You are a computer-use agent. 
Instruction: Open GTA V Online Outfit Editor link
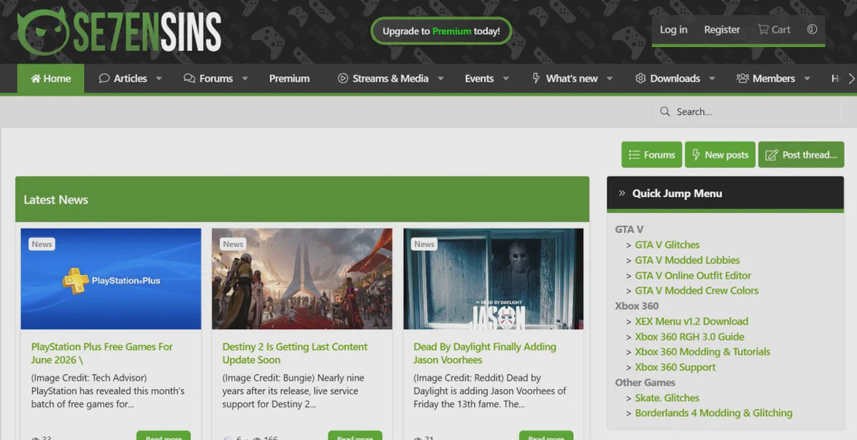click(693, 276)
